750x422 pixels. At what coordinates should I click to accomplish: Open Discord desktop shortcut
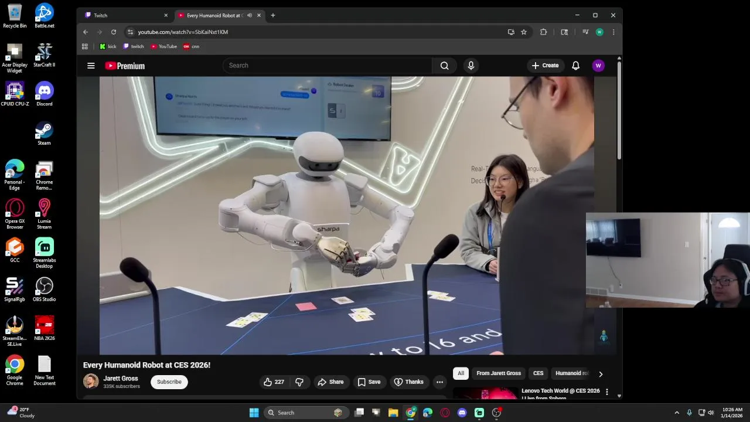coord(44,94)
